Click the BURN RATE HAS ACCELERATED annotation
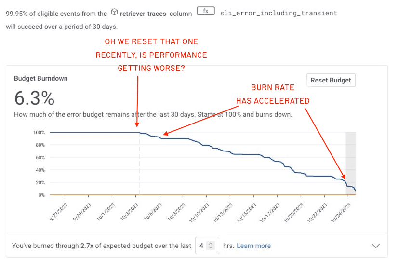This screenshot has height=261, width=398. click(x=273, y=95)
